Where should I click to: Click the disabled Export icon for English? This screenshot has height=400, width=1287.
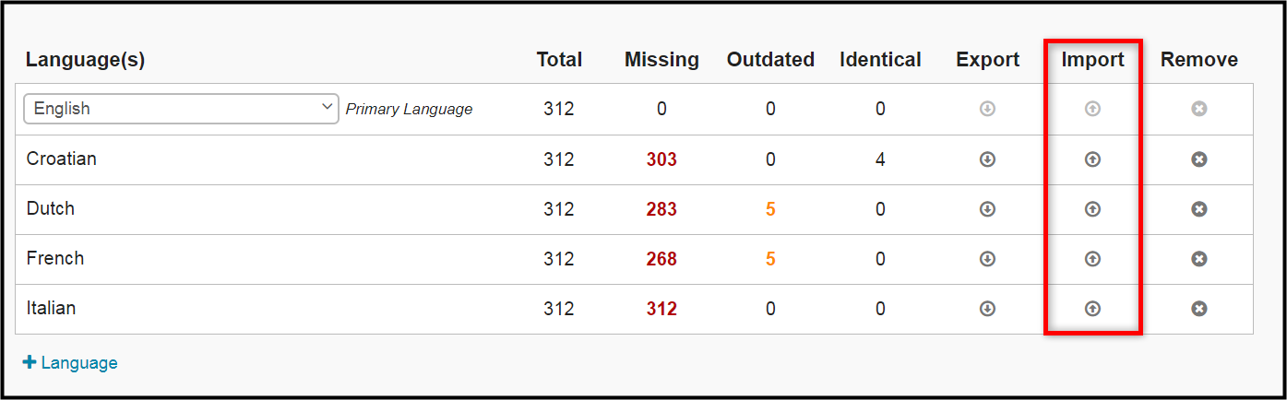click(x=987, y=109)
